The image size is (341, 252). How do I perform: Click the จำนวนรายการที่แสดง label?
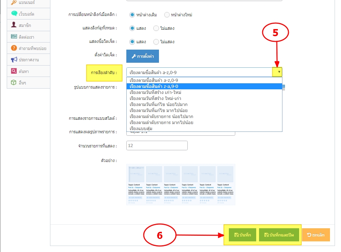pos(98,146)
